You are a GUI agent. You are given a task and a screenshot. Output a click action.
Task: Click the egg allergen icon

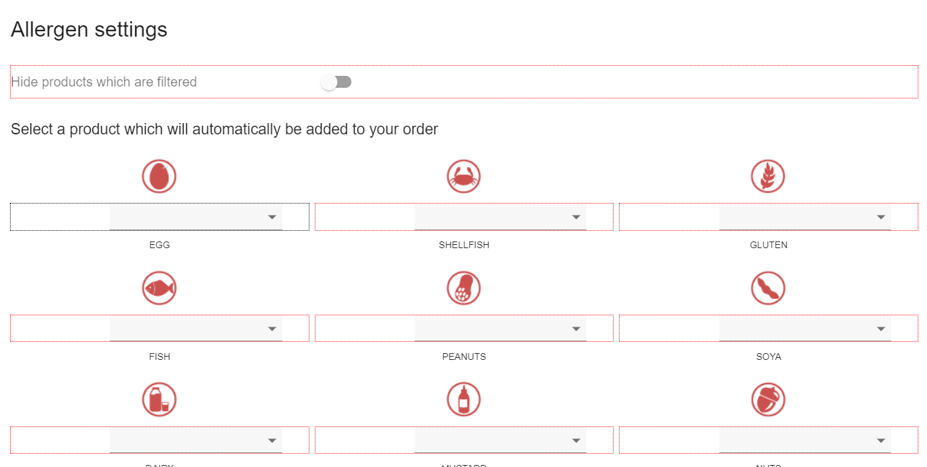tap(159, 176)
